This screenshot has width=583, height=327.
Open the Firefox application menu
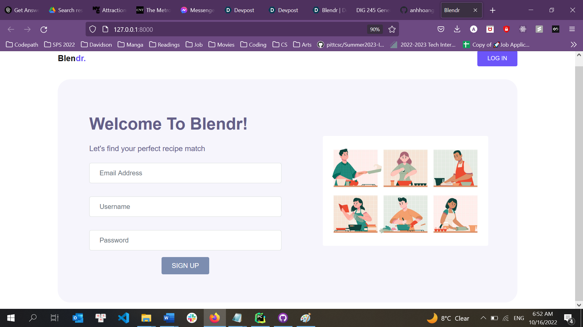(572, 29)
